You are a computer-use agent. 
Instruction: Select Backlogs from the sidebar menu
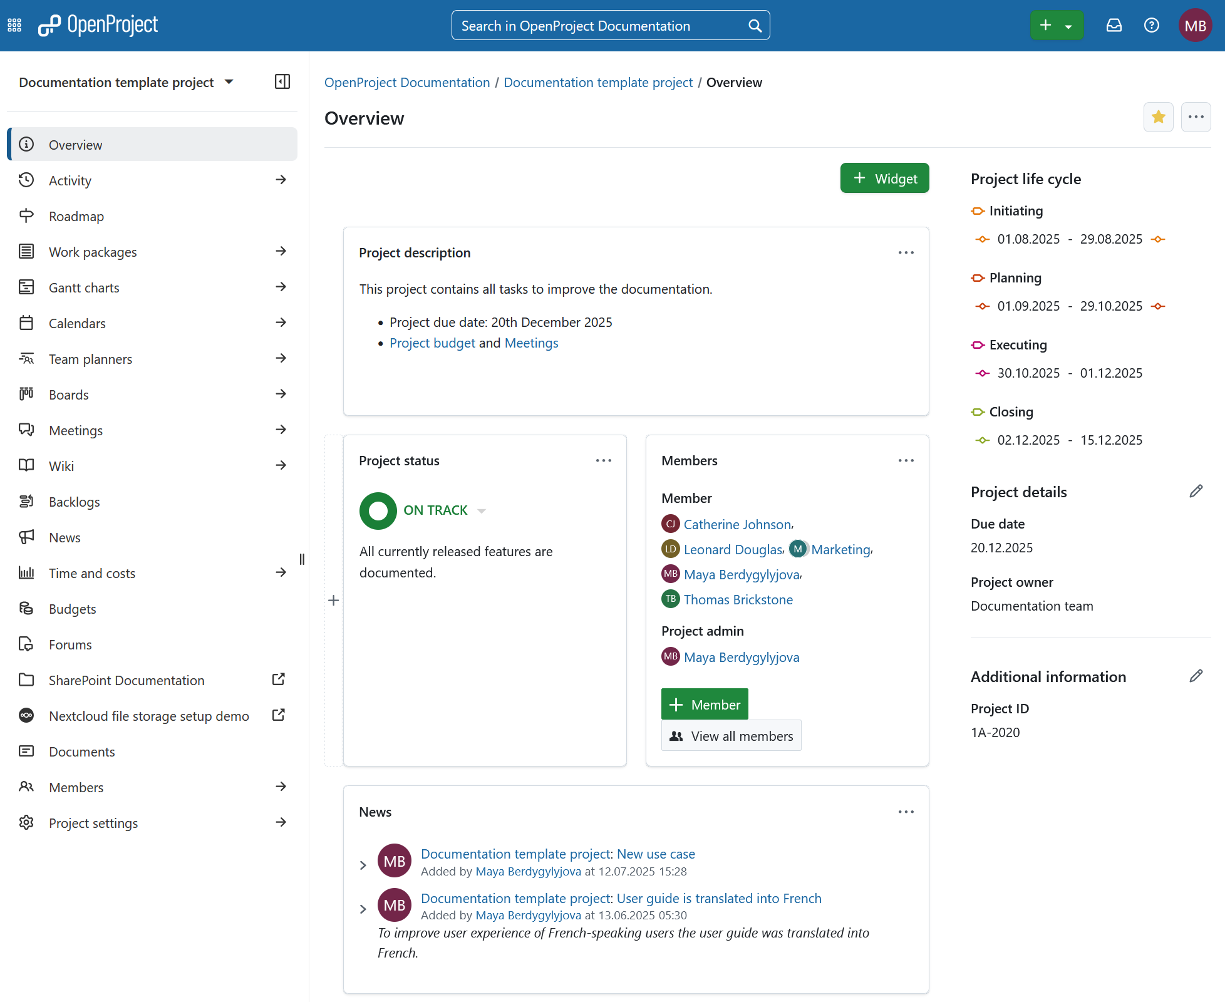pos(75,502)
